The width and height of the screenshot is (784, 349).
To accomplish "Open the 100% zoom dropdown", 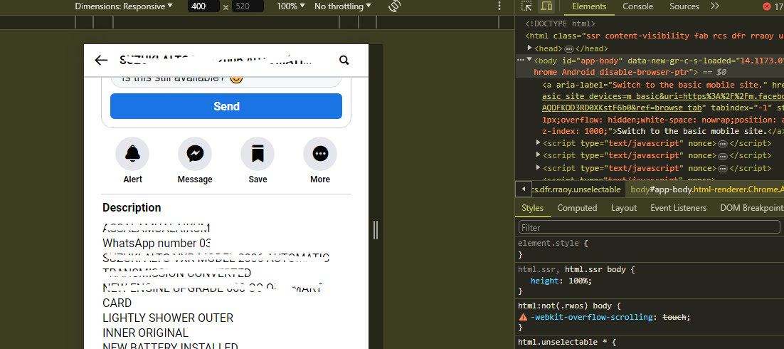I will tap(291, 6).
